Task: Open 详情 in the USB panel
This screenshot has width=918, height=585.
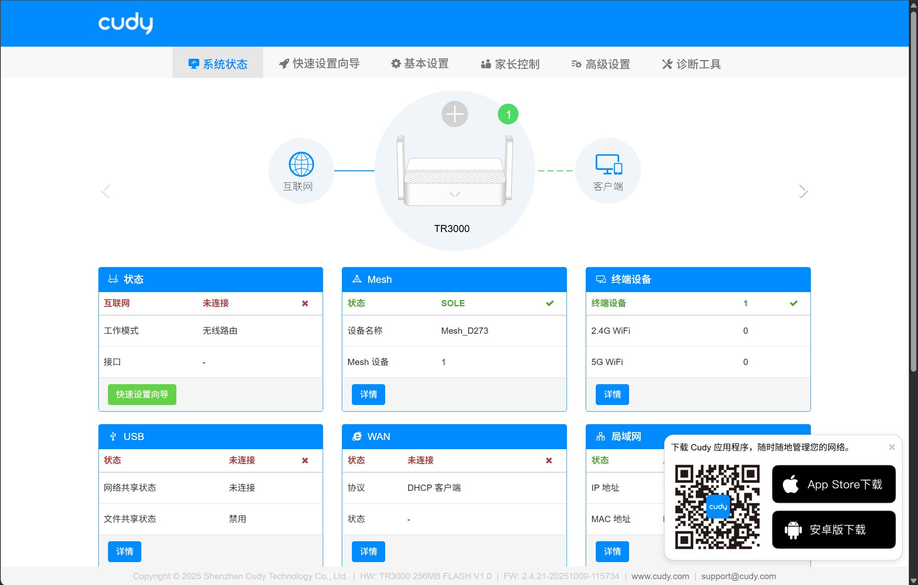Action: click(125, 551)
